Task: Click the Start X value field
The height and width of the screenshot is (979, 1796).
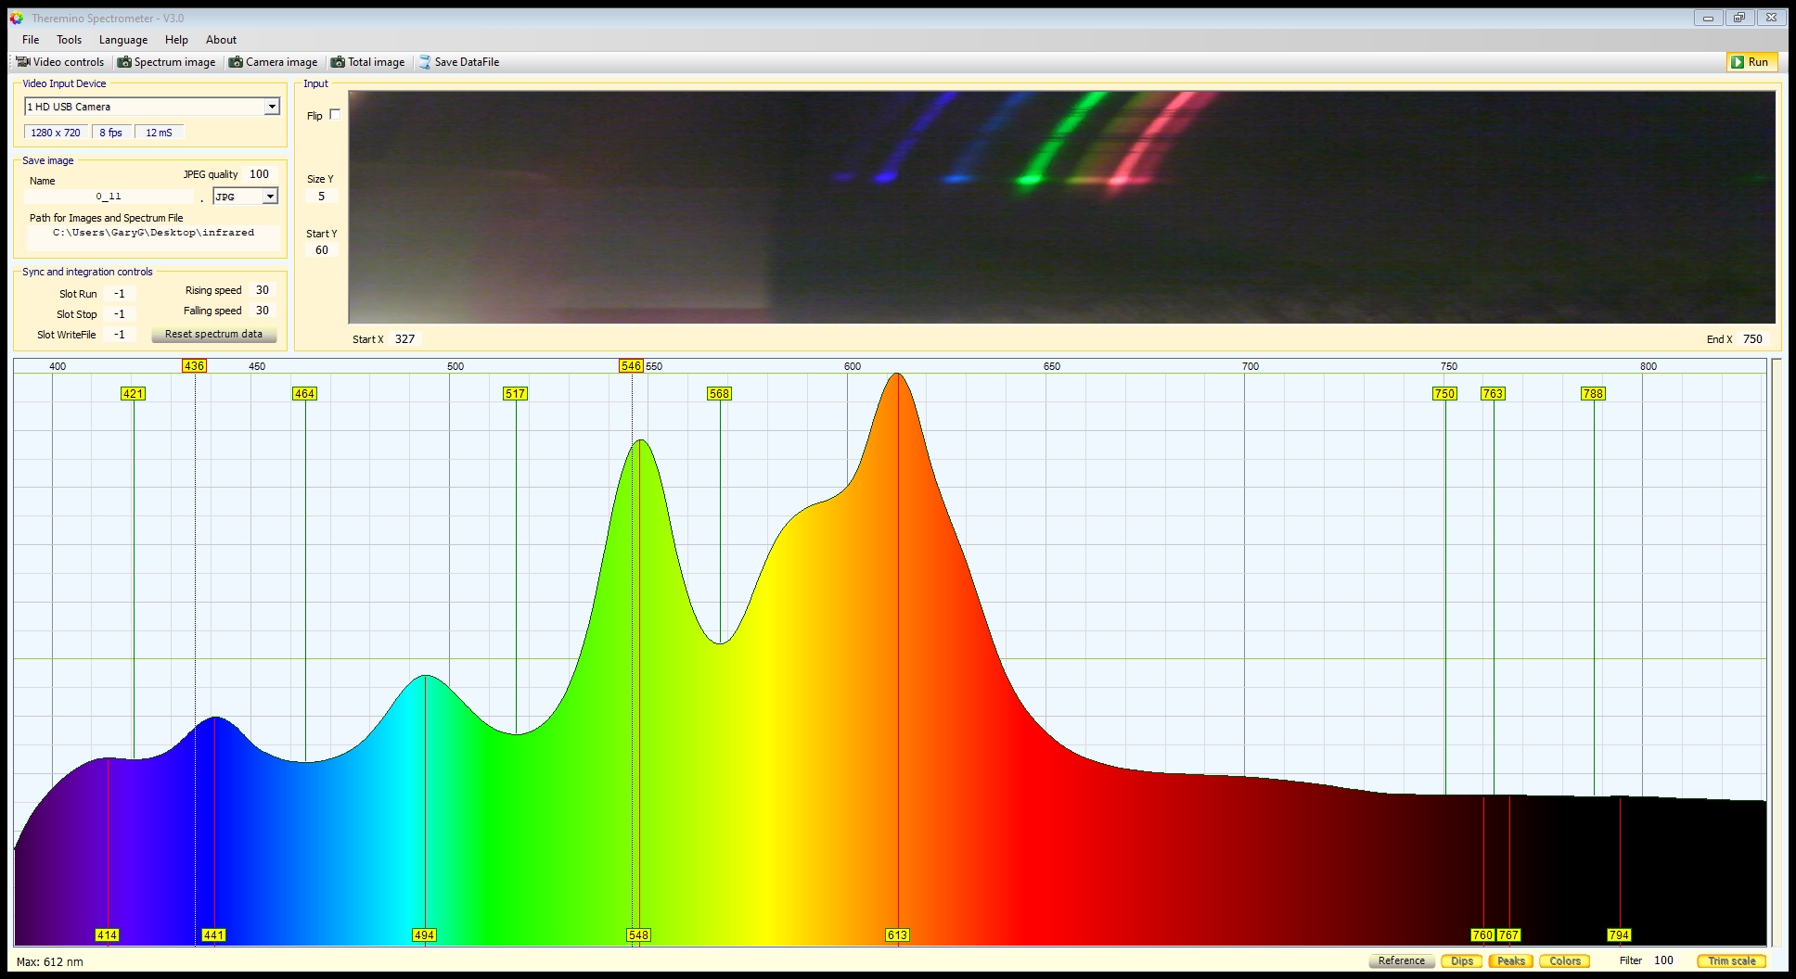Action: [405, 339]
